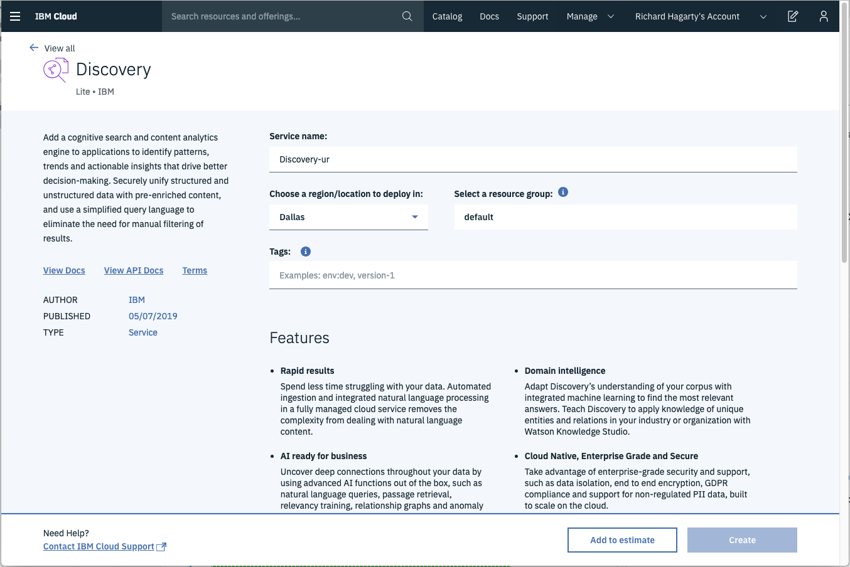This screenshot has width=850, height=567.
Task: Open the Docs menu item
Action: [x=489, y=16]
